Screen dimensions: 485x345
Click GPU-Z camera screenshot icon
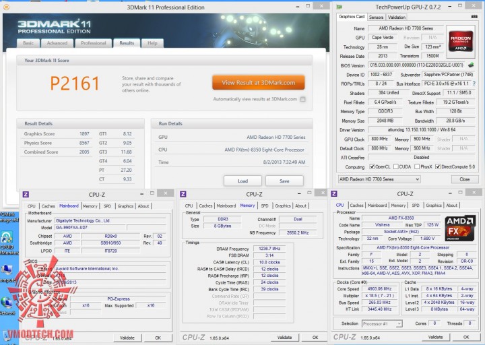click(x=474, y=17)
